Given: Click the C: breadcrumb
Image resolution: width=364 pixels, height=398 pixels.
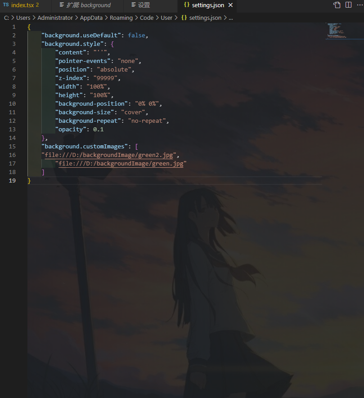Looking at the screenshot, I should click(6, 18).
